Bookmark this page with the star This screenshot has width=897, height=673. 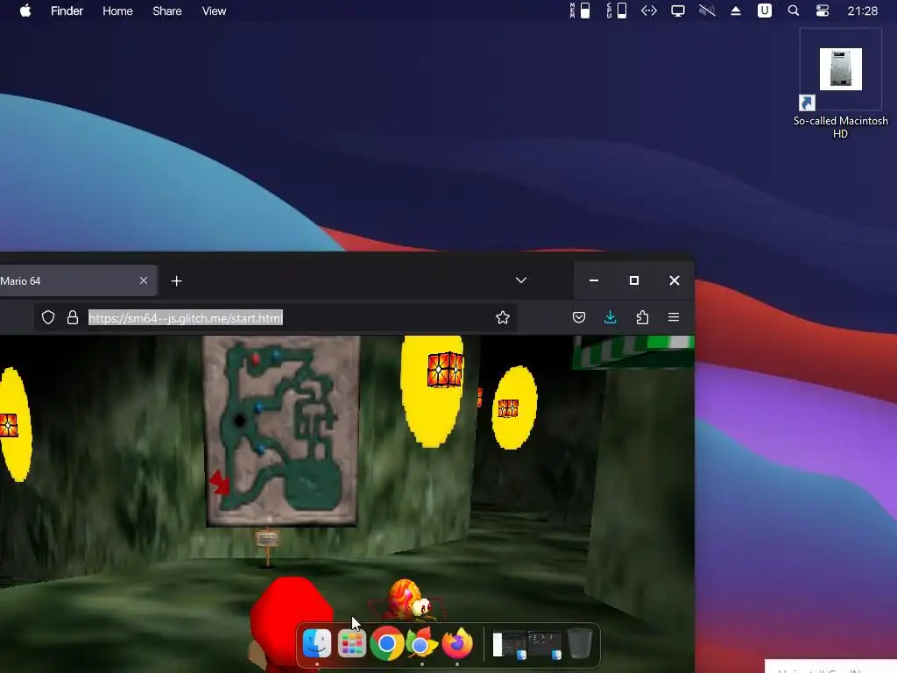(x=503, y=317)
